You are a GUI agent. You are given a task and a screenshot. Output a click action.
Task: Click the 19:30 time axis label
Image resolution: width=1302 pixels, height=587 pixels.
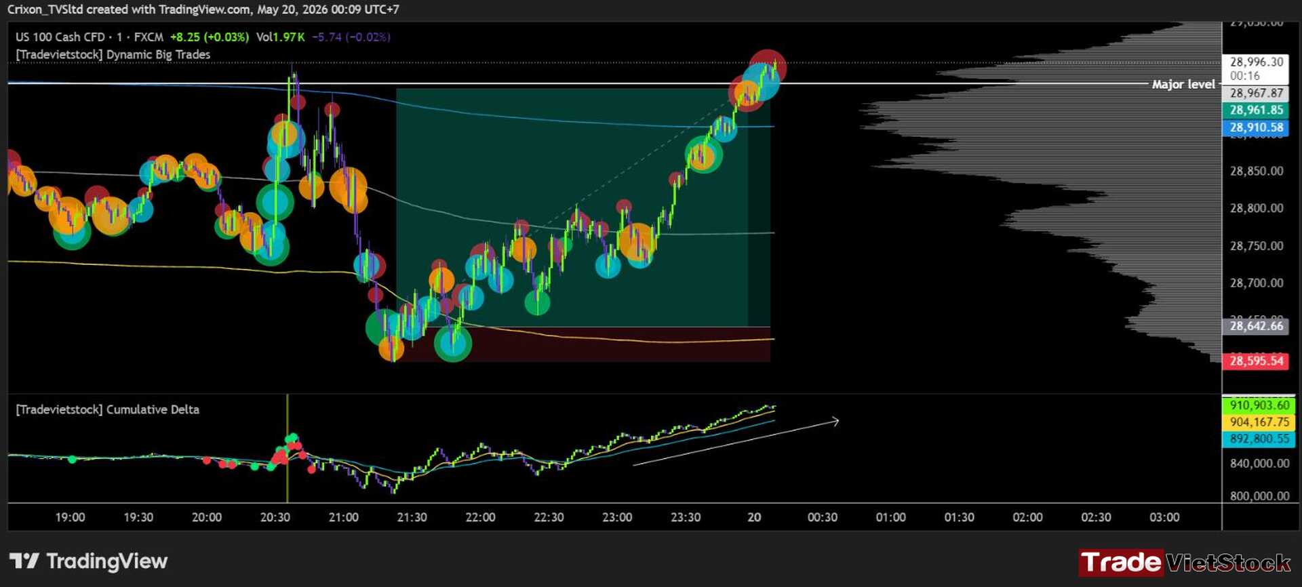tap(138, 517)
